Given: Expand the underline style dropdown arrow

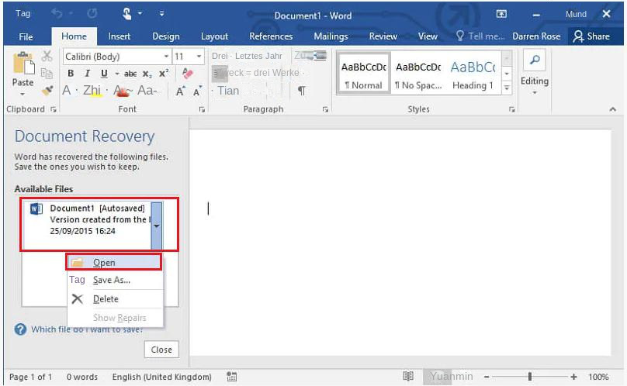Looking at the screenshot, I should pos(116,74).
